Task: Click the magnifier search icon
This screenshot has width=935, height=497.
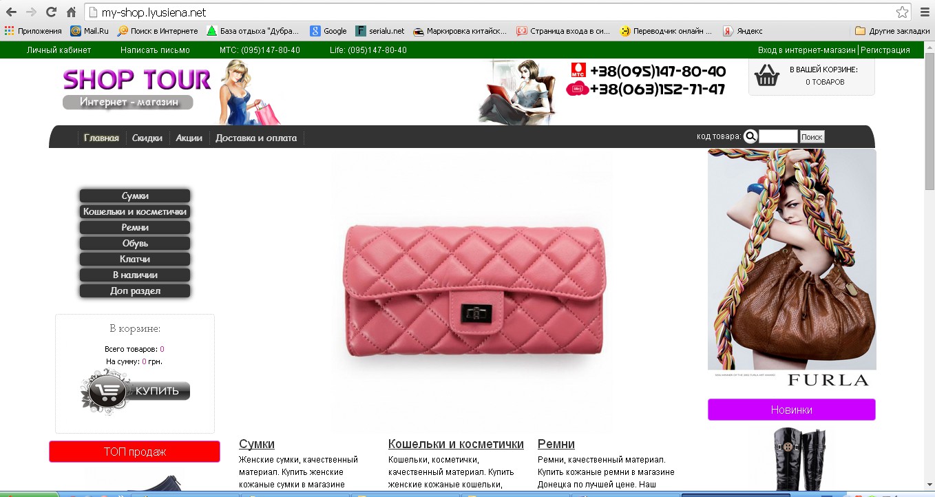Action: pos(750,136)
